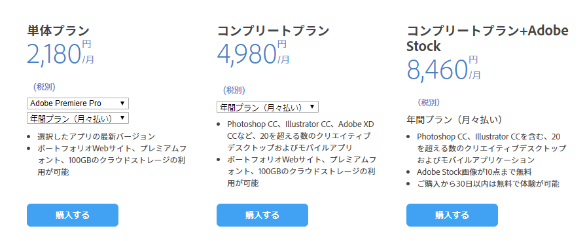Viewport: 587px width, 241px height.
Task: Click the Adobe Stock画像が10点まで無料 bullet
Action: 474,172
